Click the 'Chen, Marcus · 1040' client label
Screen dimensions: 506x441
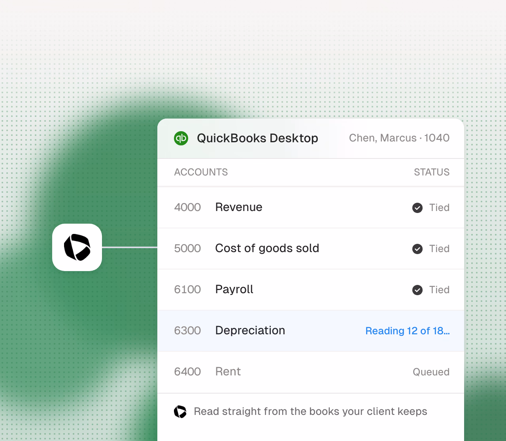point(399,138)
